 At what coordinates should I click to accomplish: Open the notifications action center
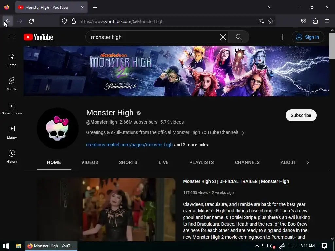click(x=324, y=246)
